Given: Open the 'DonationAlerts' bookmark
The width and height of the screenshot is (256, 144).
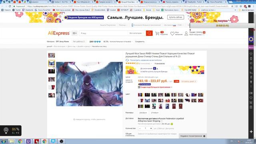Looking at the screenshot, I should point(98,10).
